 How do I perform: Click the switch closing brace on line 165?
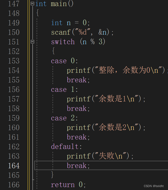pos(52,175)
